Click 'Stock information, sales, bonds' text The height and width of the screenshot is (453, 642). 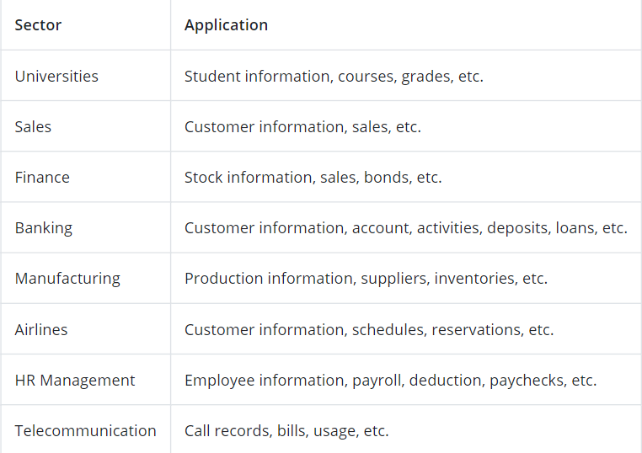pyautogui.click(x=297, y=177)
